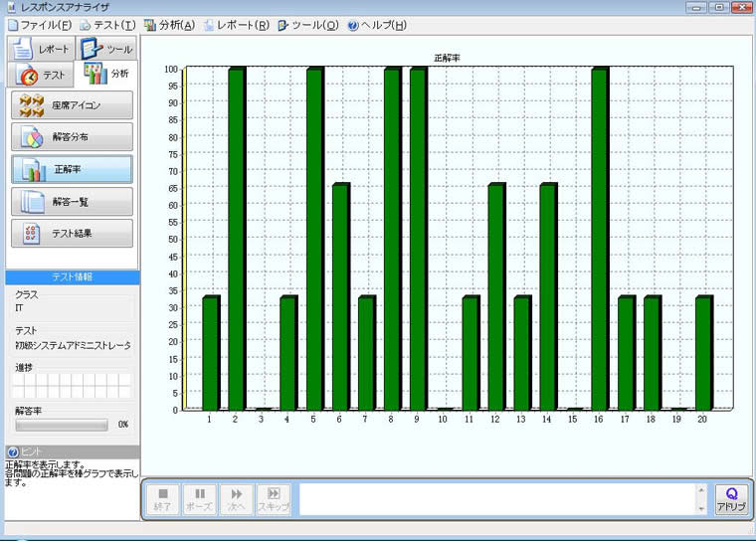Click the report page icon on レポート tab
This screenshot has width=756, height=541.
pos(23,49)
